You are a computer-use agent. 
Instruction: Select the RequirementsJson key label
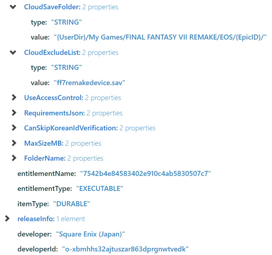54,113
